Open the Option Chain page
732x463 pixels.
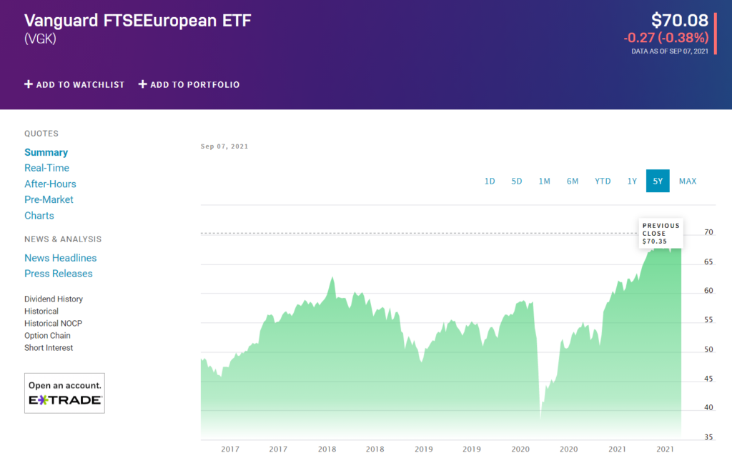47,335
